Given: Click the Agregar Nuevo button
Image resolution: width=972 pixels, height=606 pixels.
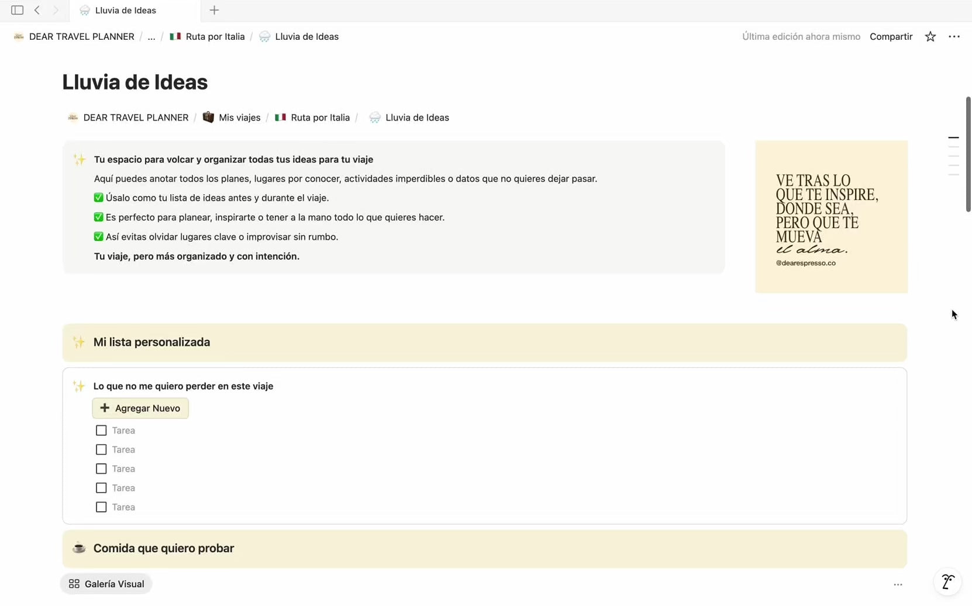Looking at the screenshot, I should tap(140, 408).
